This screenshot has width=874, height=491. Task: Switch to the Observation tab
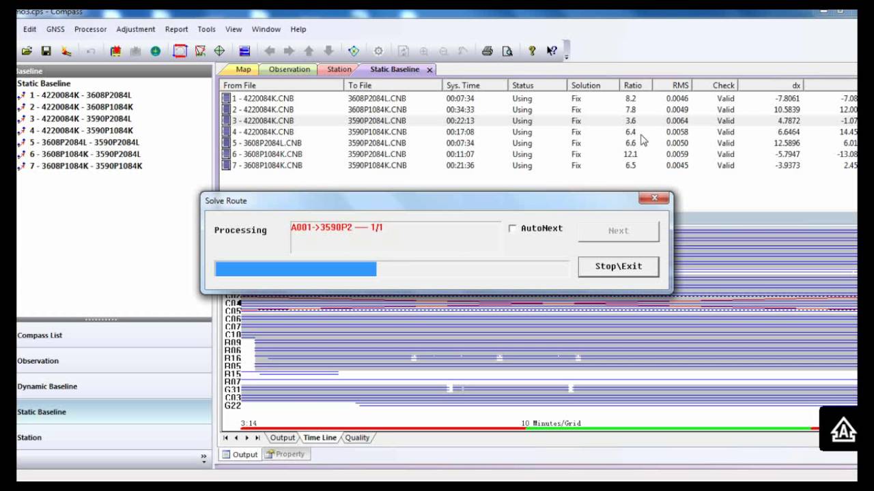click(289, 70)
